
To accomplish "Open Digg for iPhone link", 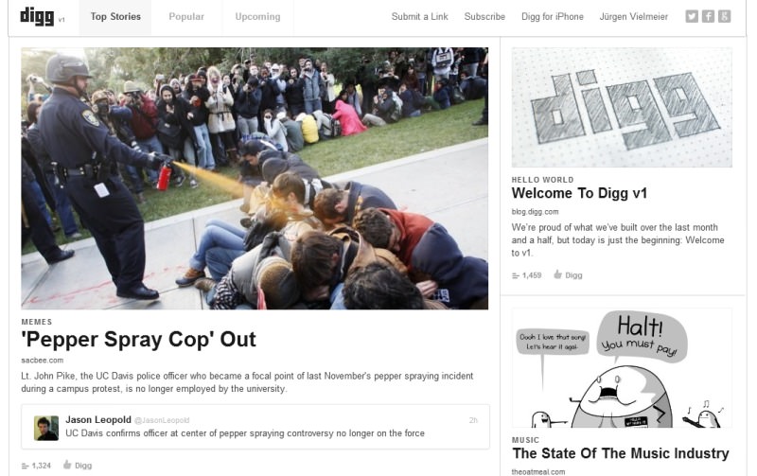I will 553,17.
